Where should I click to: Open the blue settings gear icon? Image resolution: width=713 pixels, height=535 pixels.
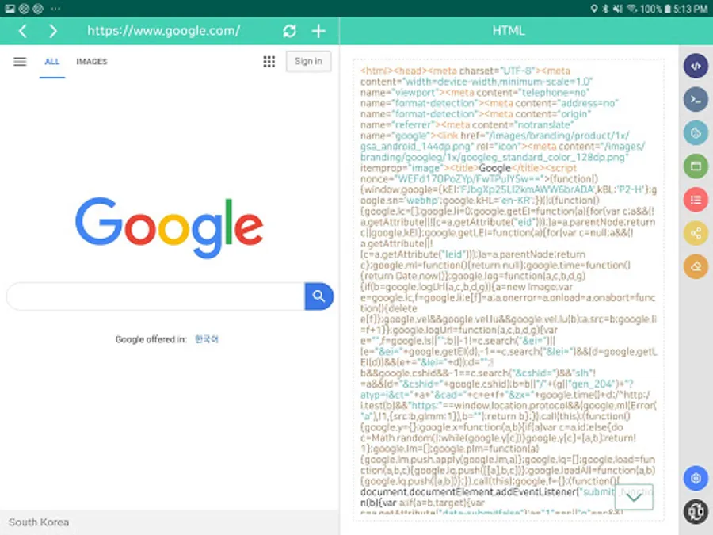[x=696, y=478]
